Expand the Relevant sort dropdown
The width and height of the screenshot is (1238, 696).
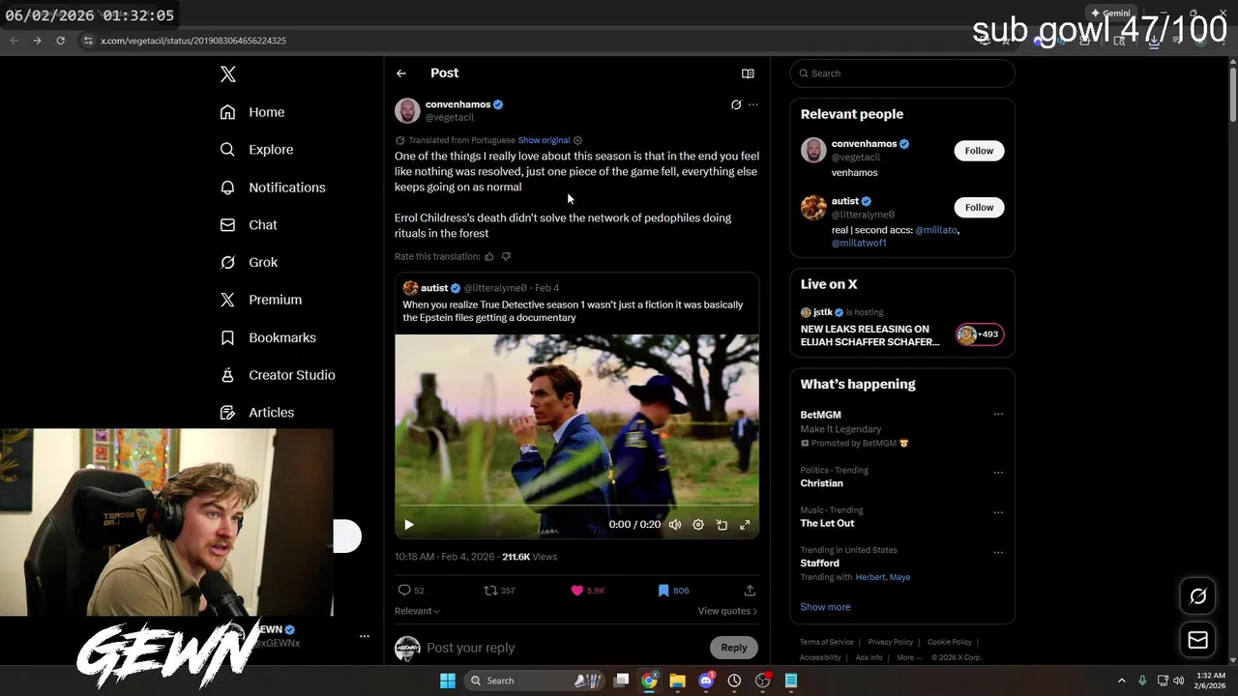pyautogui.click(x=417, y=611)
